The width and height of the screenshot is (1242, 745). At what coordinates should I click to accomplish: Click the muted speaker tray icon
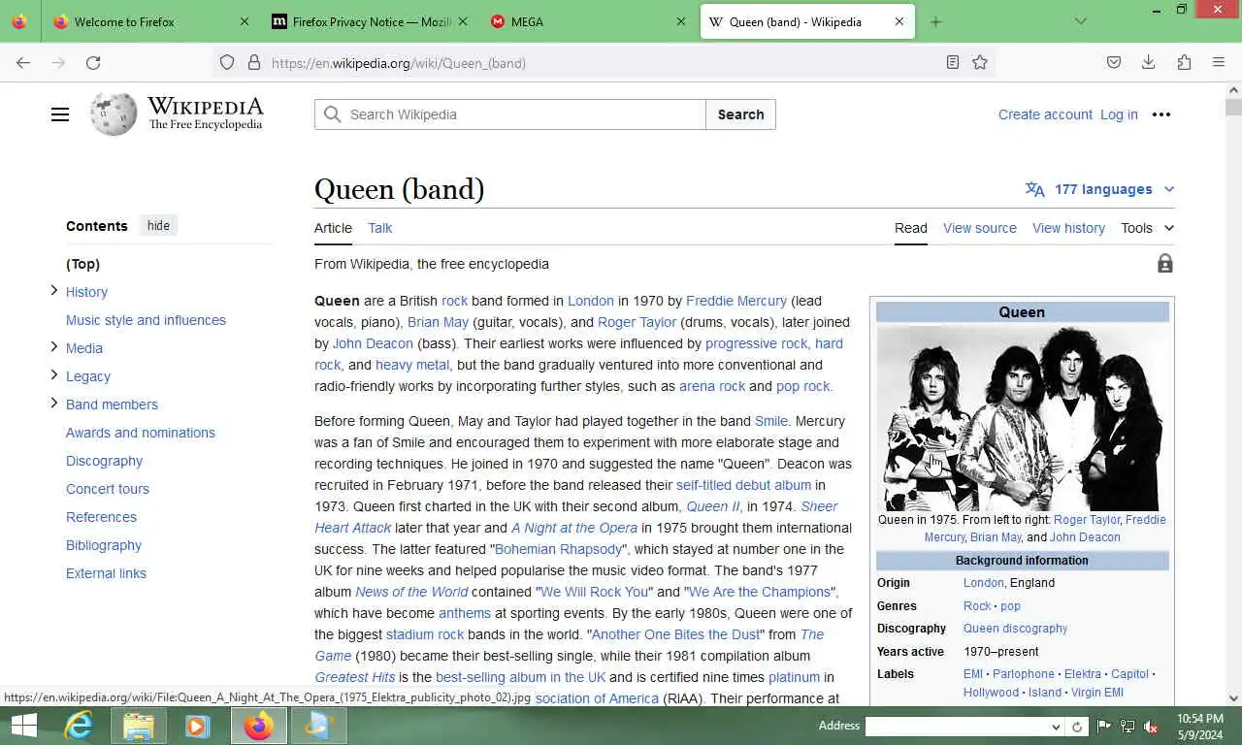(1152, 726)
